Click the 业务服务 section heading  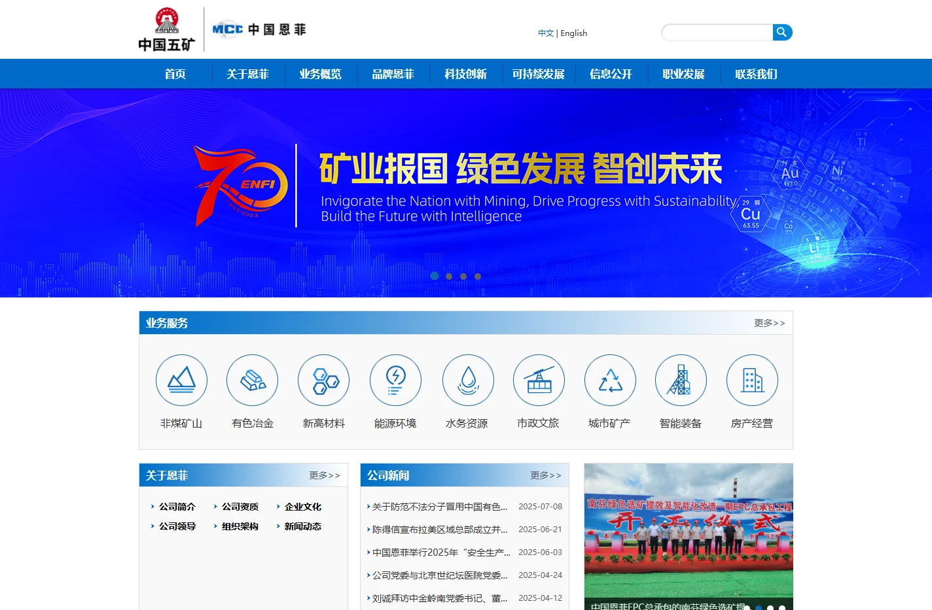167,323
